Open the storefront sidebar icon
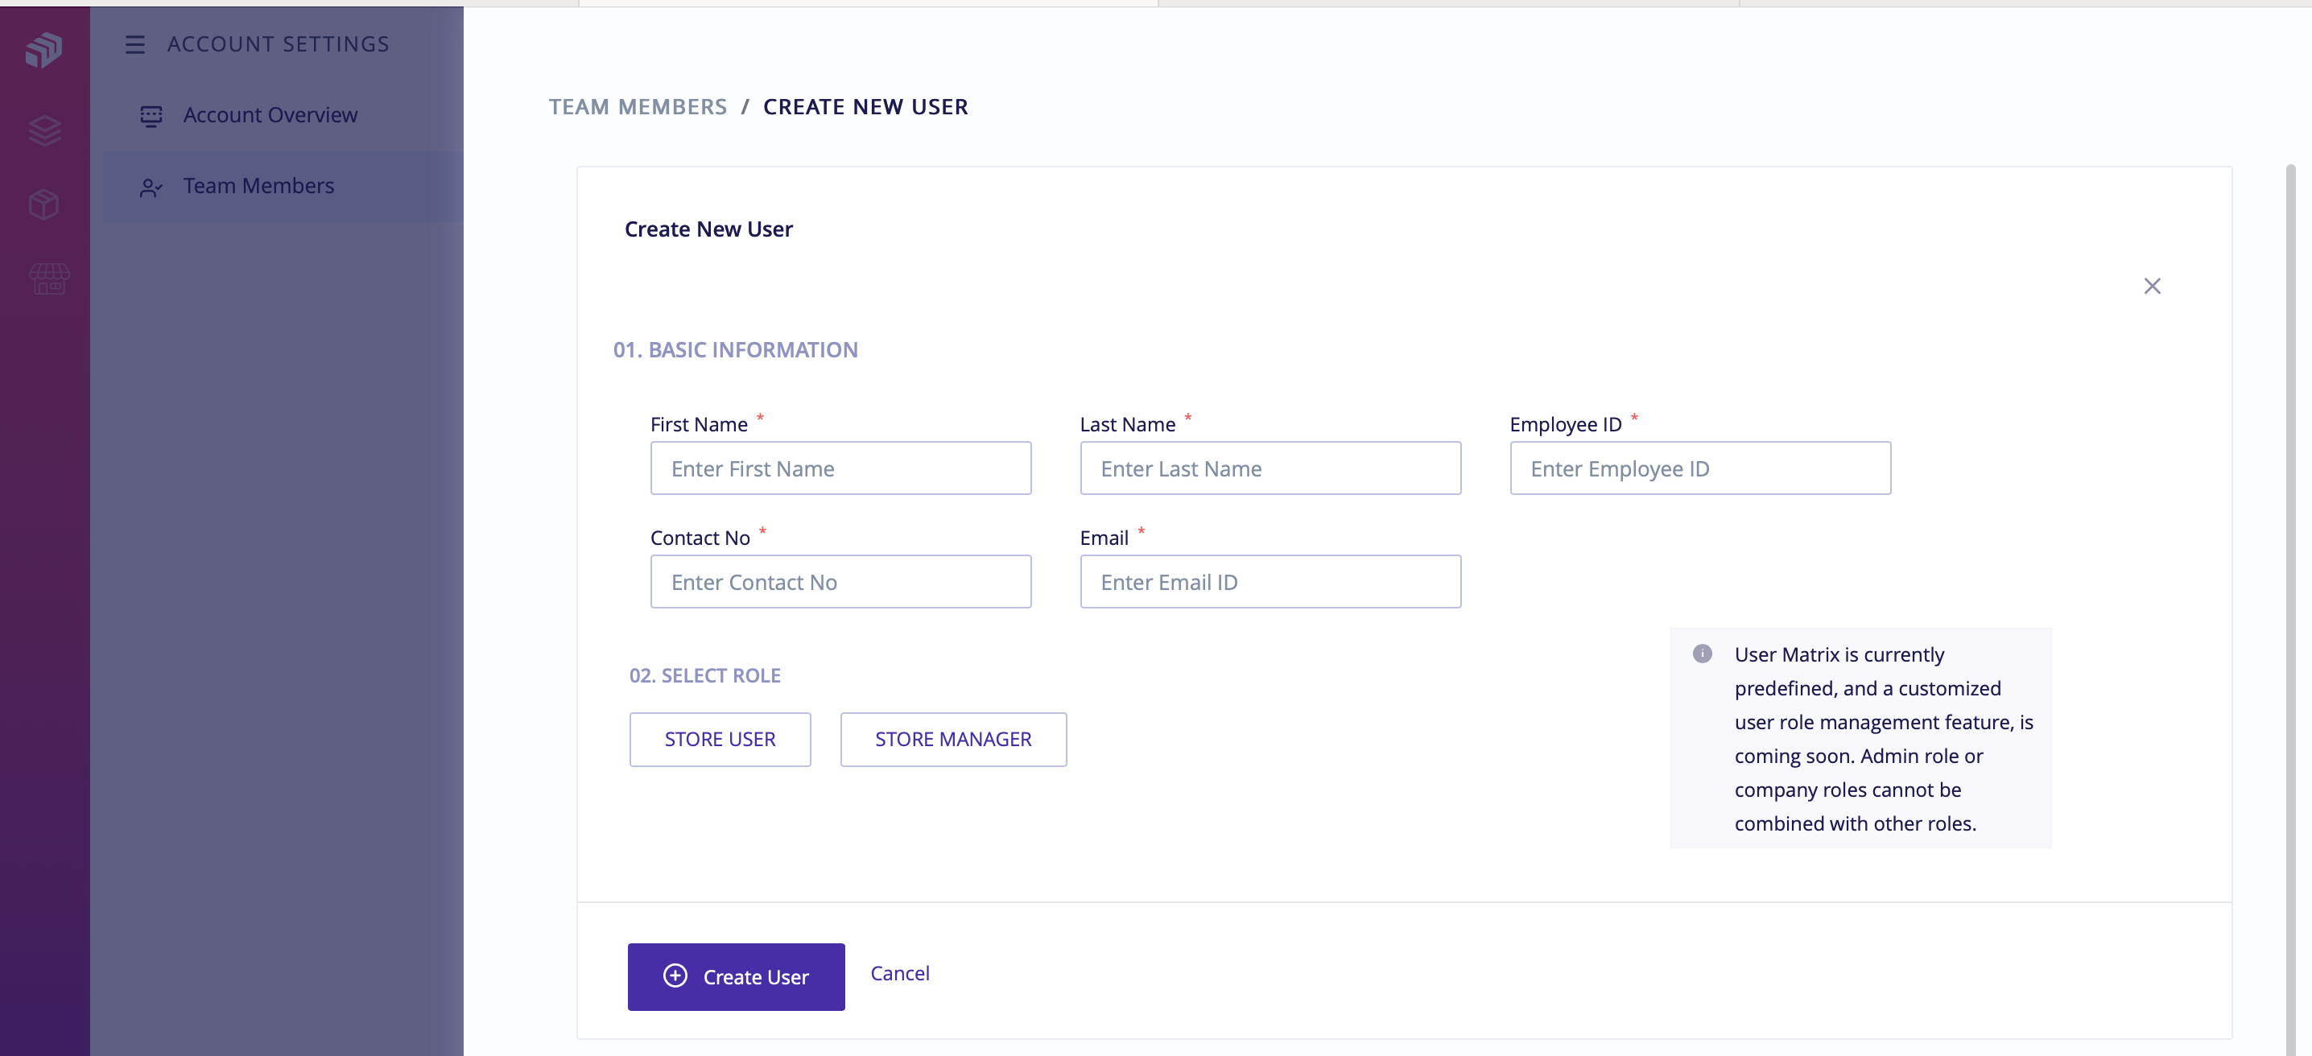The width and height of the screenshot is (2312, 1056). (48, 278)
